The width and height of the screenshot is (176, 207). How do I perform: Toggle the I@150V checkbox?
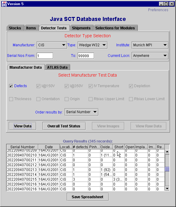click(x=38, y=86)
